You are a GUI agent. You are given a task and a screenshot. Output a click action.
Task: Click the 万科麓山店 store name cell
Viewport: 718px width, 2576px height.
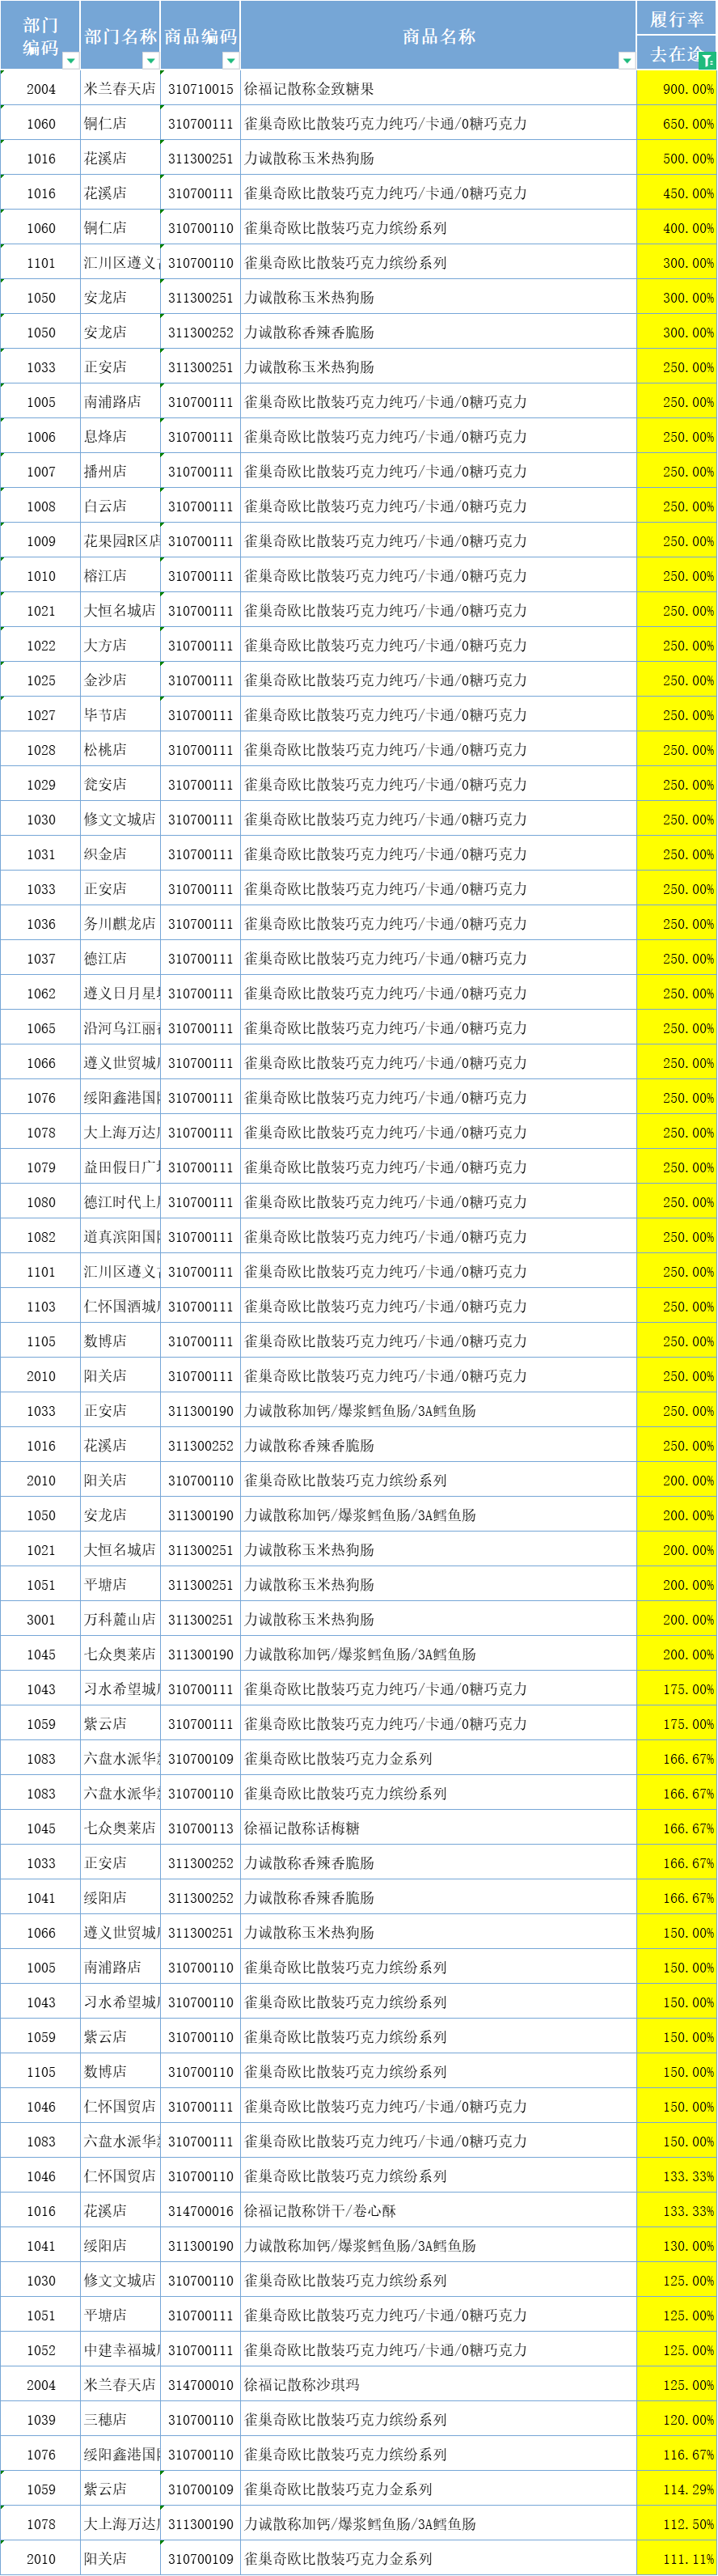tap(120, 1620)
